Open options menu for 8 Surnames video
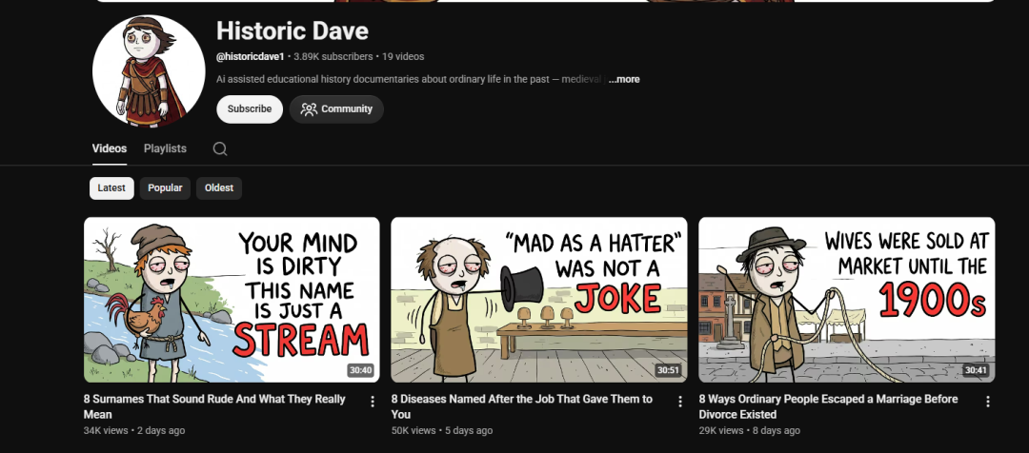Screen dimensions: 1029x453 [373, 402]
